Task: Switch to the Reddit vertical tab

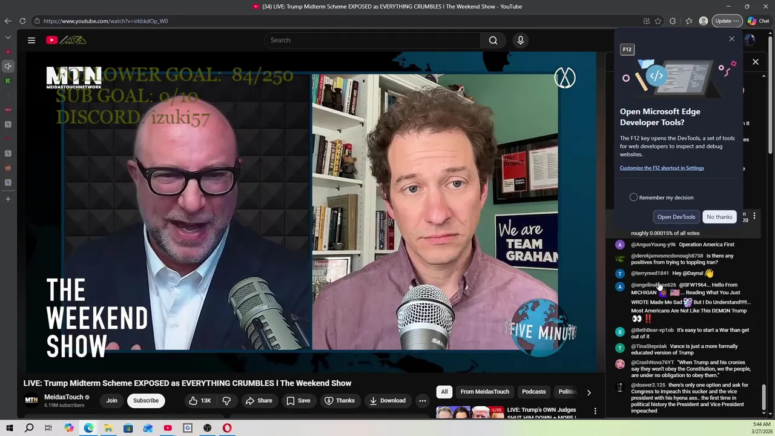Action: click(x=8, y=168)
